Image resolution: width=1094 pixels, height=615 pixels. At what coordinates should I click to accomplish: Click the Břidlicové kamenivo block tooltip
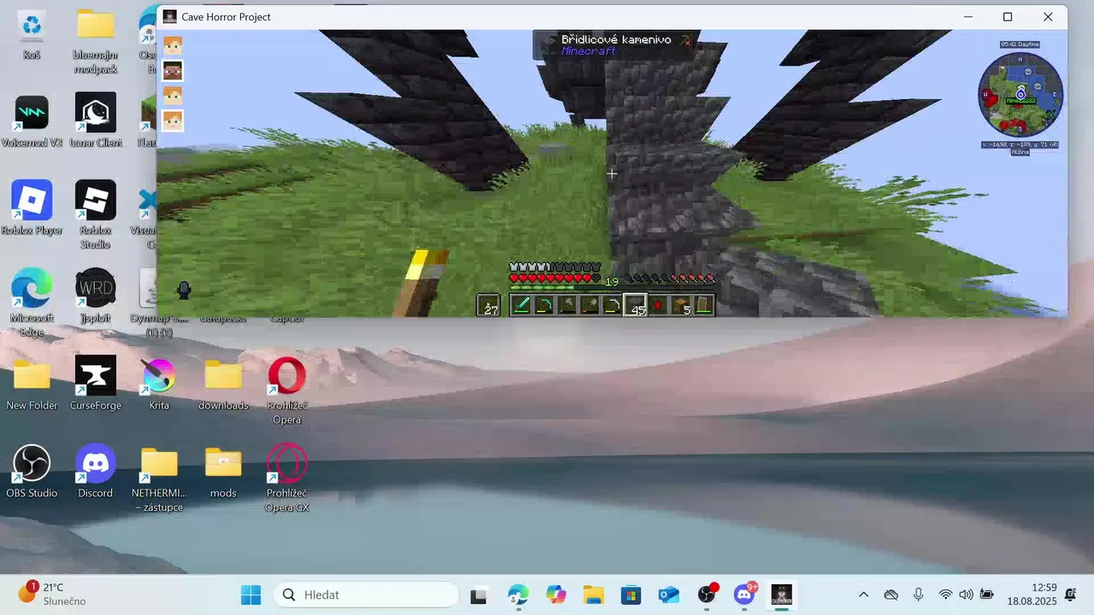612,45
